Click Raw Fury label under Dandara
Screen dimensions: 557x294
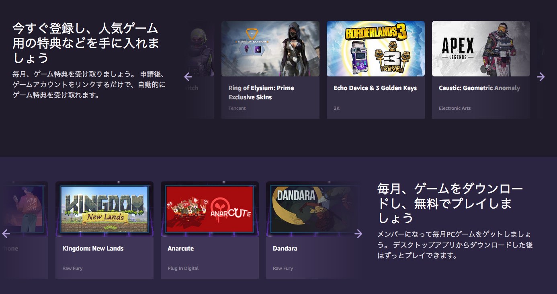[x=283, y=268]
